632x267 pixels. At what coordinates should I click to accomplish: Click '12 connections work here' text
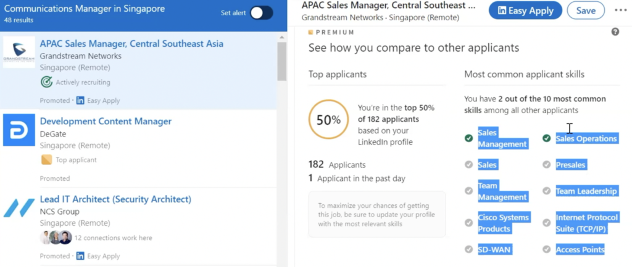[x=114, y=237]
